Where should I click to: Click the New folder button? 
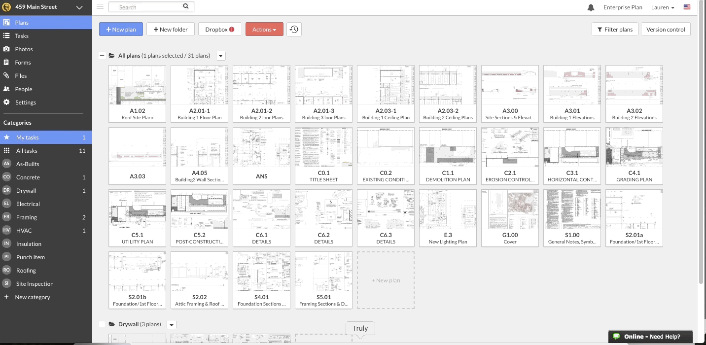click(171, 30)
